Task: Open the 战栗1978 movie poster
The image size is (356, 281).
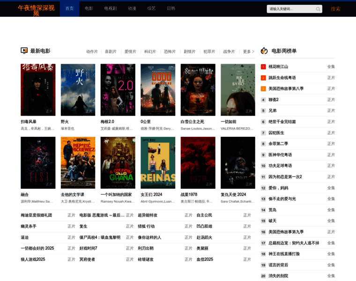Action: tap(198, 163)
